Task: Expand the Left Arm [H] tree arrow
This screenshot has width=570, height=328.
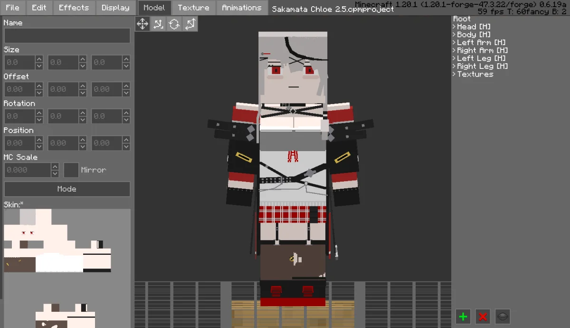Action: pyautogui.click(x=454, y=43)
